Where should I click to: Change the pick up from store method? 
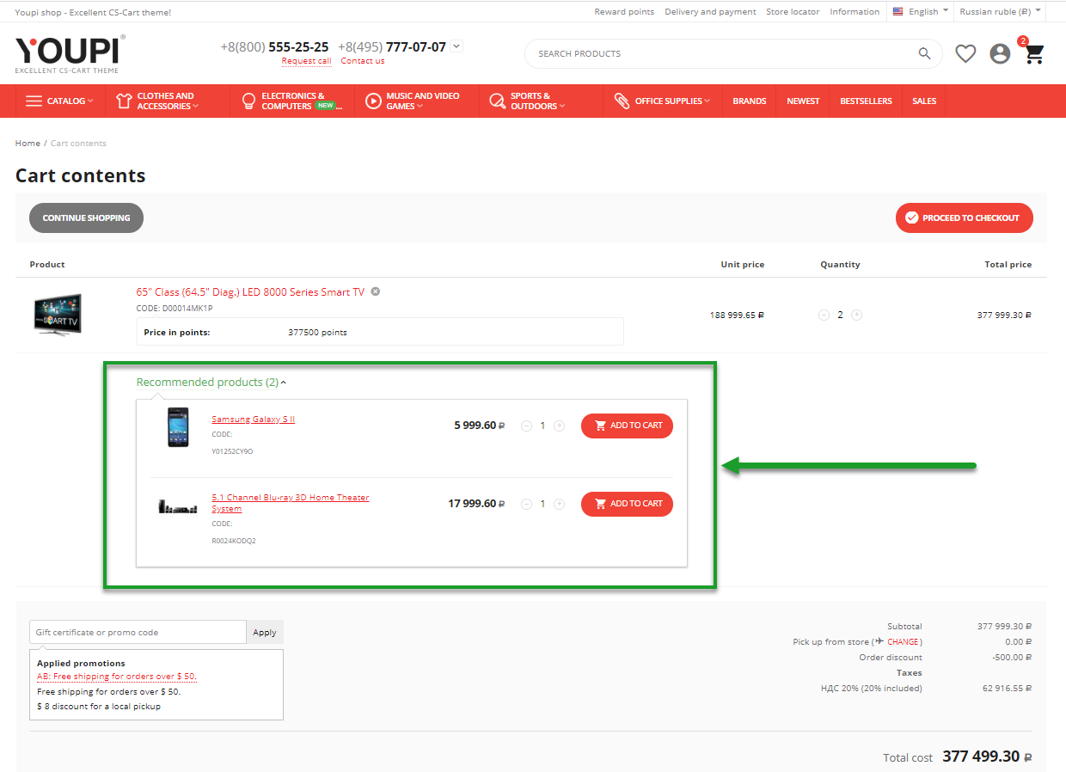click(x=904, y=642)
